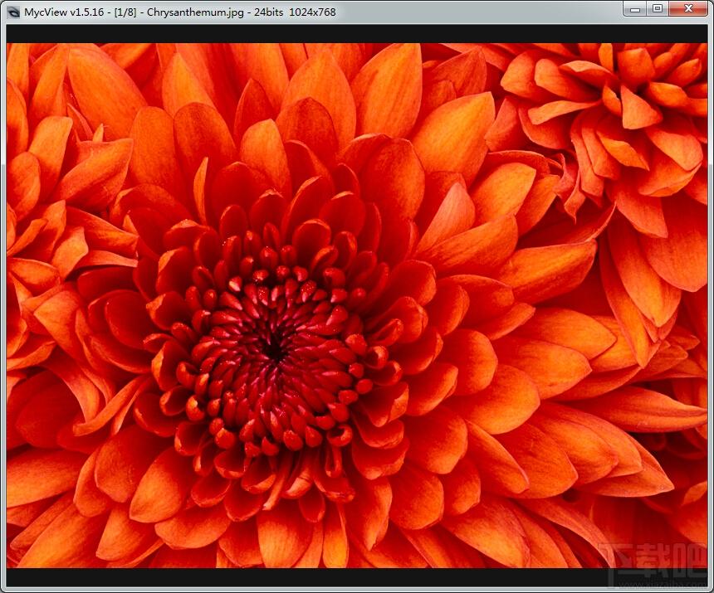Maximize the MycView window
This screenshot has width=714, height=593.
(658, 8)
